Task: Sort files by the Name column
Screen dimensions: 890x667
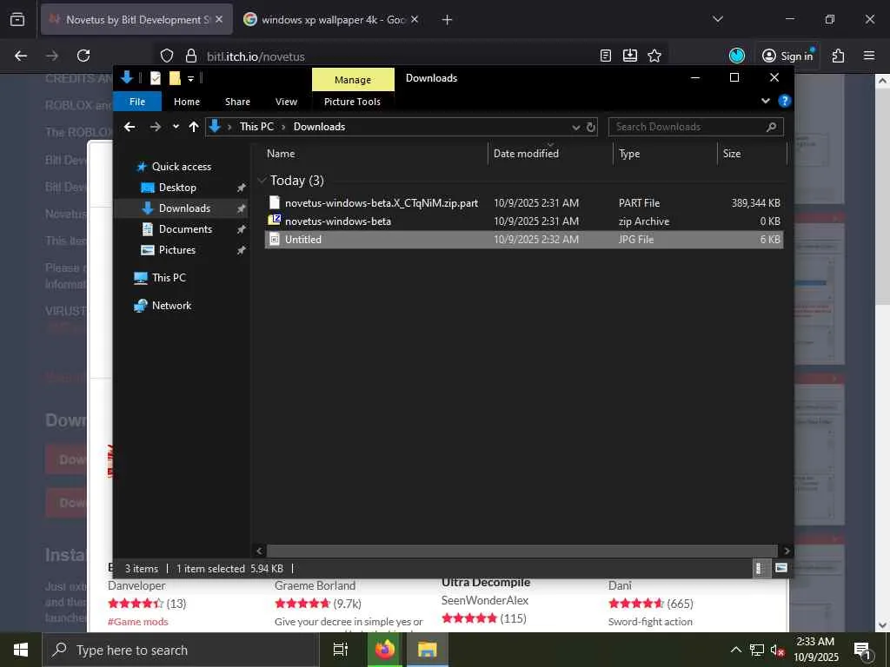Action: tap(375, 154)
